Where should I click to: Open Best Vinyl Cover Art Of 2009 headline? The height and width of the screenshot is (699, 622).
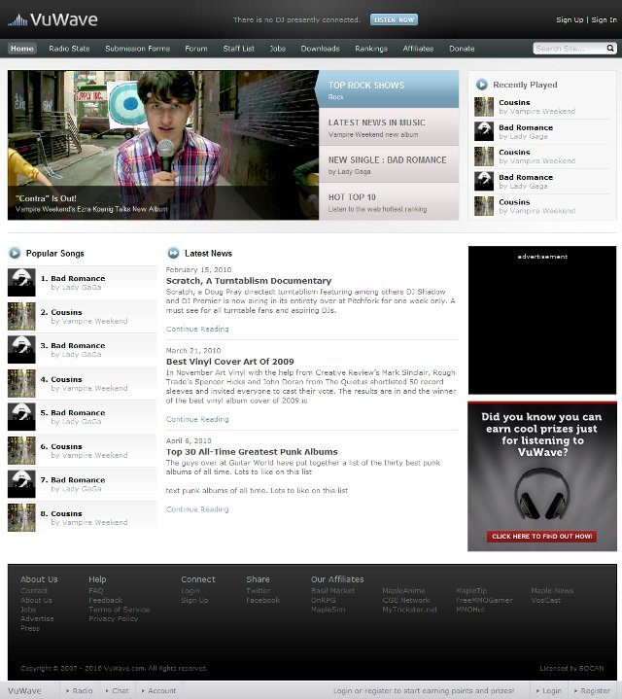[230, 362]
